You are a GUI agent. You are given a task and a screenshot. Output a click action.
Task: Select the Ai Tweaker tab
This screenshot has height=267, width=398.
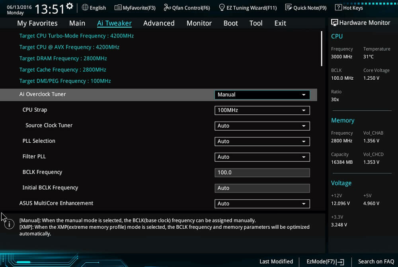click(114, 23)
